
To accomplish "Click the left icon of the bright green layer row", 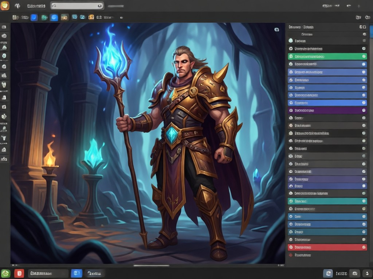I will coord(291,56).
